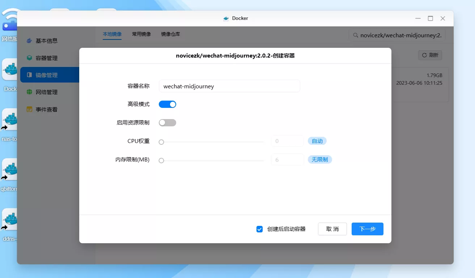The image size is (475, 278).
Task: Click the 内存限制 slider handle
Action: 161,160
